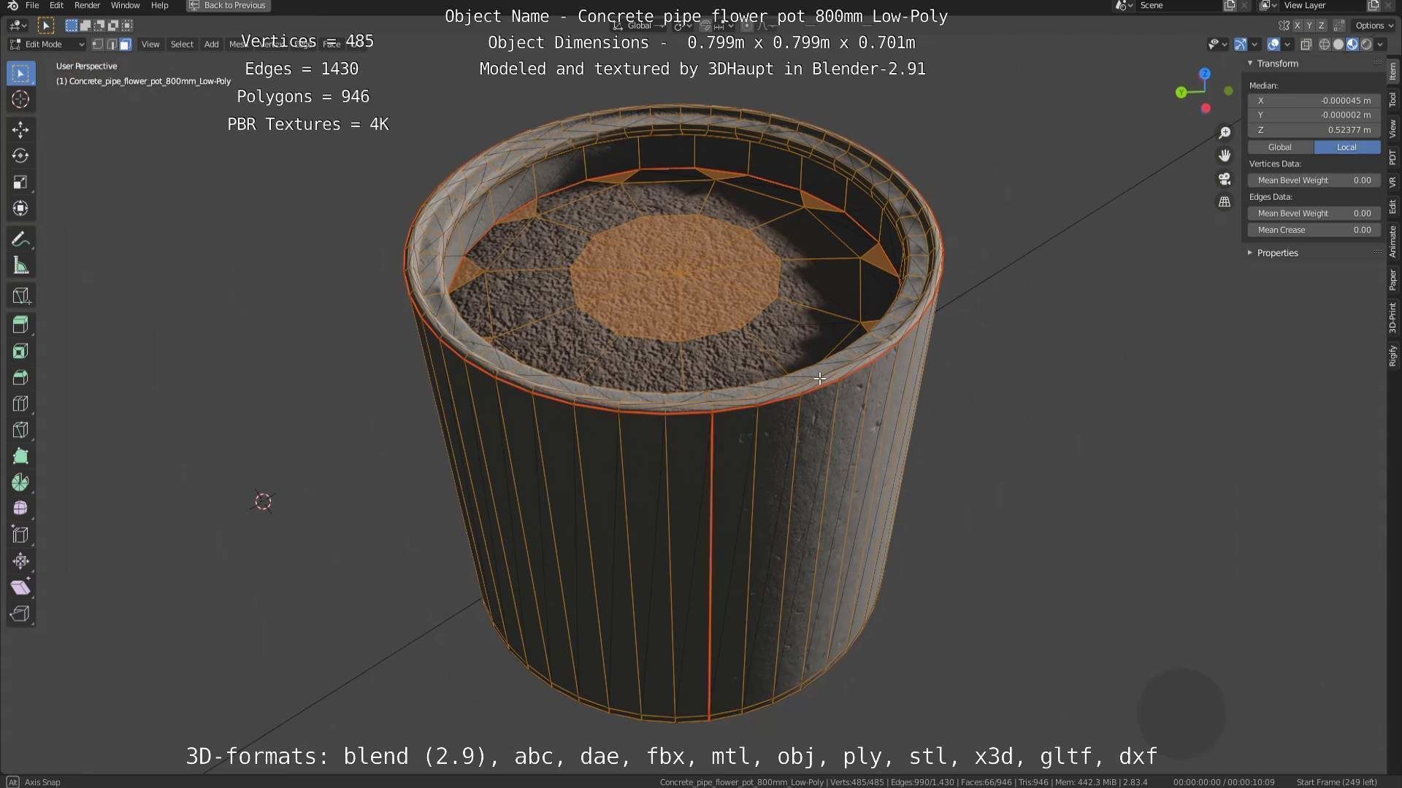This screenshot has width=1402, height=788.
Task: Choose the Loop Cut tool
Action: coord(20,403)
